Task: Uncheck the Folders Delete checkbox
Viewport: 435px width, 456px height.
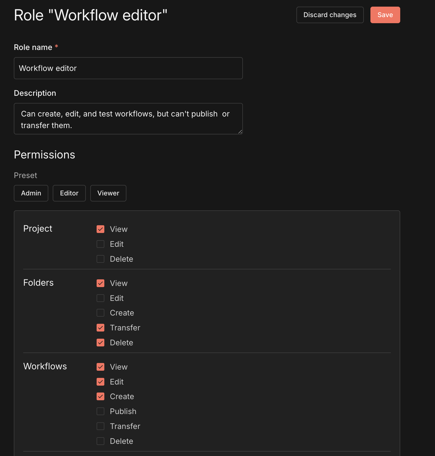Action: 100,343
